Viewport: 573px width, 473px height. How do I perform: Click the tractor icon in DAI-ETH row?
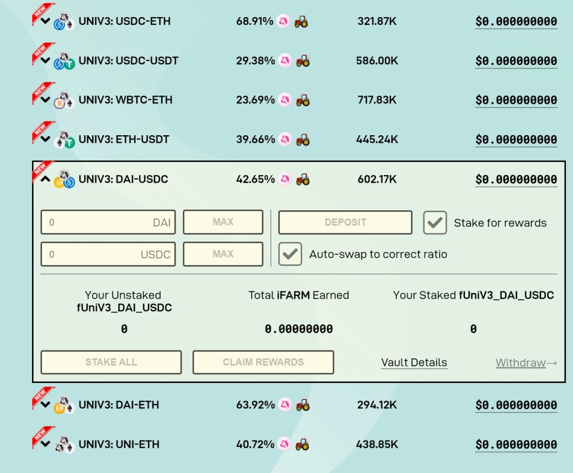(x=303, y=405)
